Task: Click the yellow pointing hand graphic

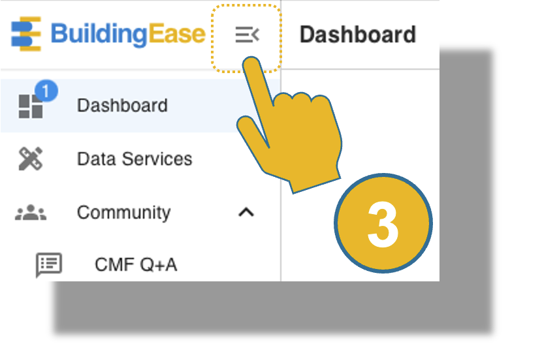Action: (x=289, y=125)
